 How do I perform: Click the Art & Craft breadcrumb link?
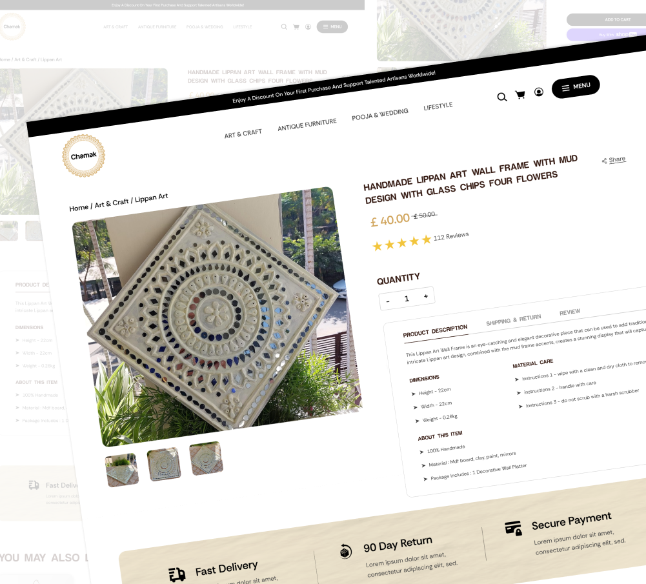tap(112, 203)
